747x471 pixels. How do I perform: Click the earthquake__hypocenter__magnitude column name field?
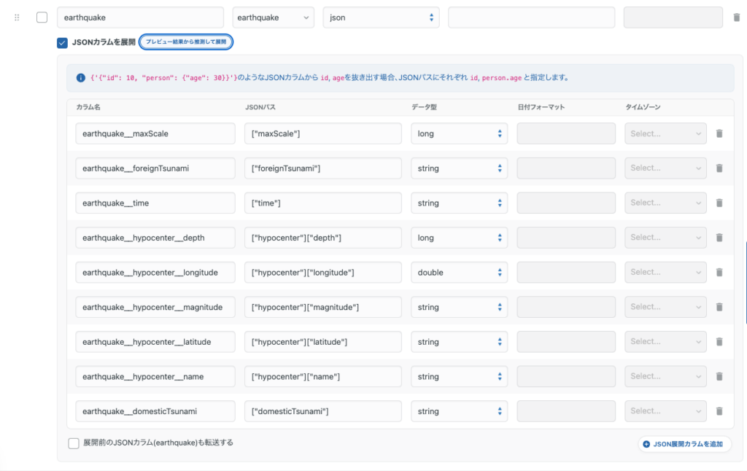coord(155,308)
